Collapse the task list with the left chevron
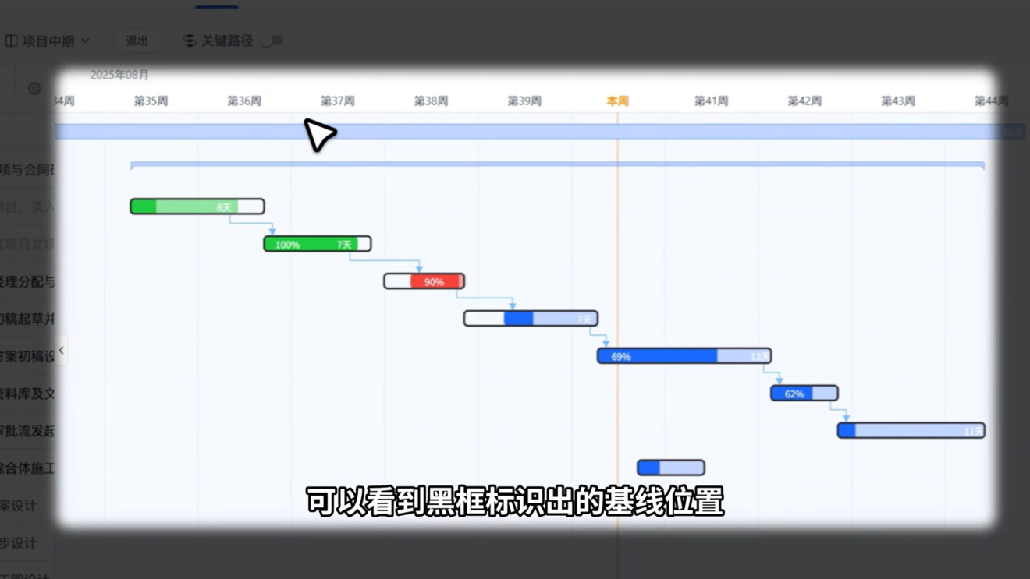 pyautogui.click(x=62, y=351)
